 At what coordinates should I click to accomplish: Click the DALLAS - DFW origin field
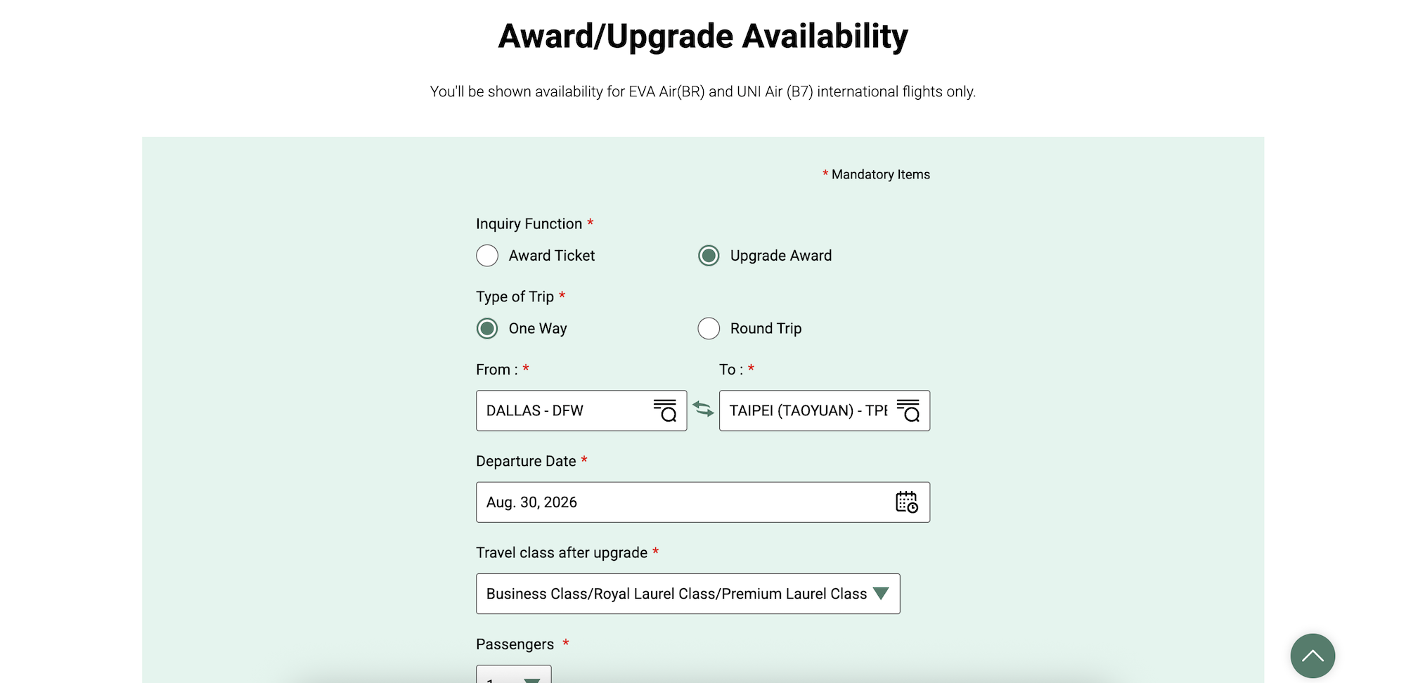click(562, 410)
